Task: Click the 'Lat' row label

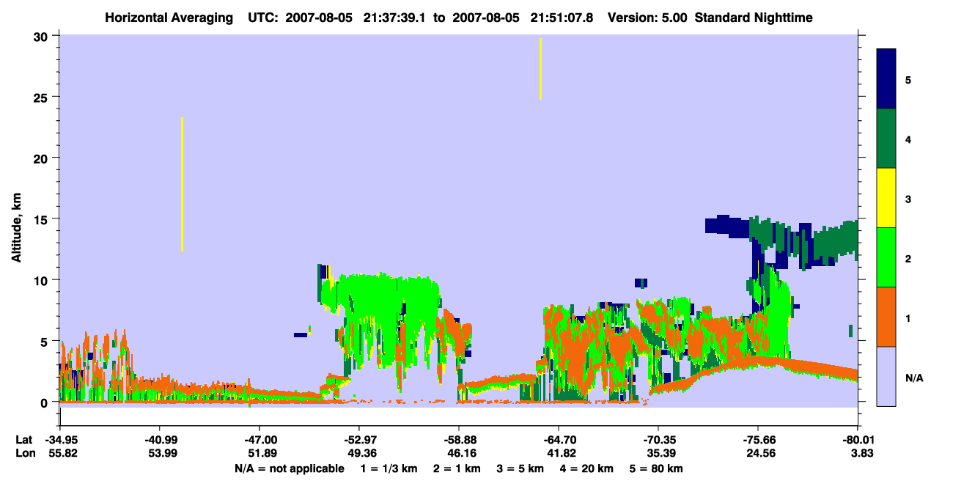Action: click(24, 439)
